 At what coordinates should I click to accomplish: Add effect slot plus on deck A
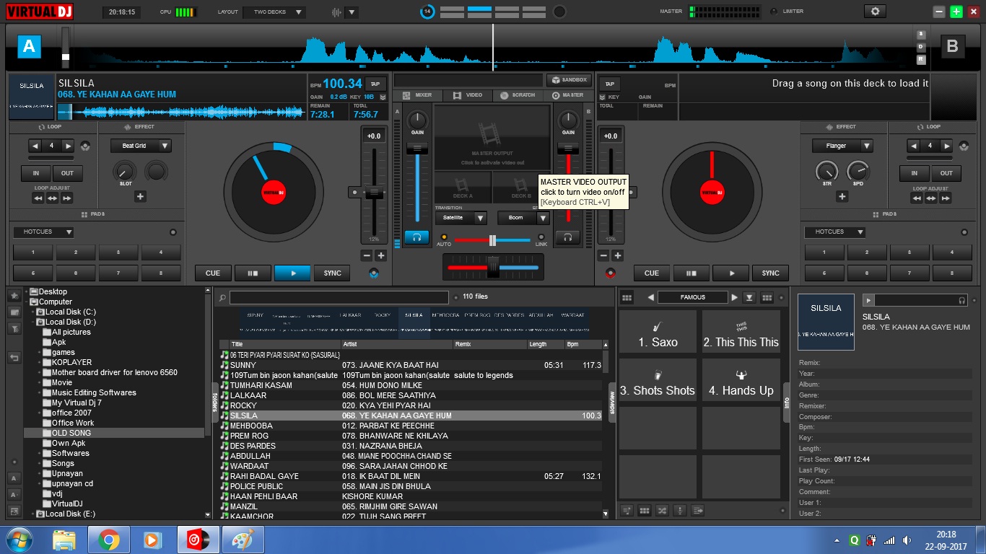140,196
